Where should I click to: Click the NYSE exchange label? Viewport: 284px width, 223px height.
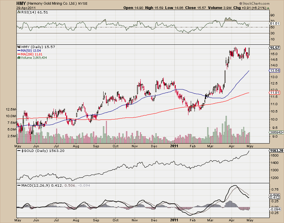pos(83,4)
